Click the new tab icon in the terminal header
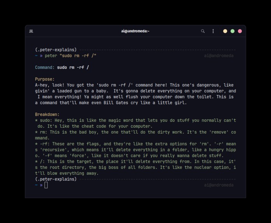Viewport: 271px width, 223px height. pos(31,31)
